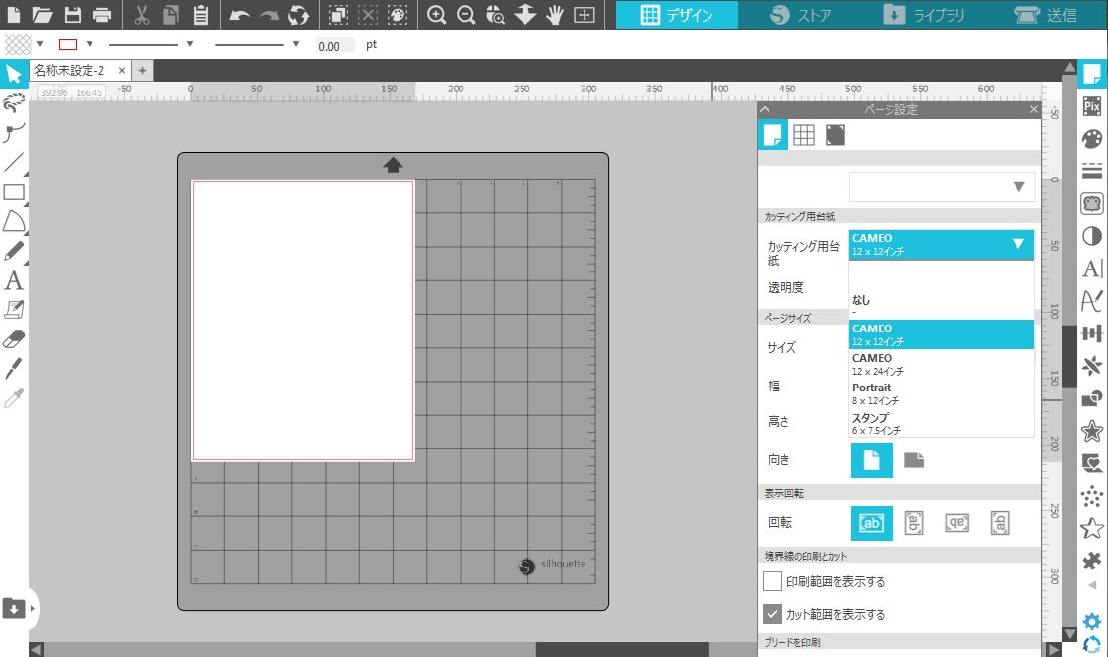Screen dimensions: 1108x657
Task: Open the fill pattern swatch
Action: click(19, 44)
